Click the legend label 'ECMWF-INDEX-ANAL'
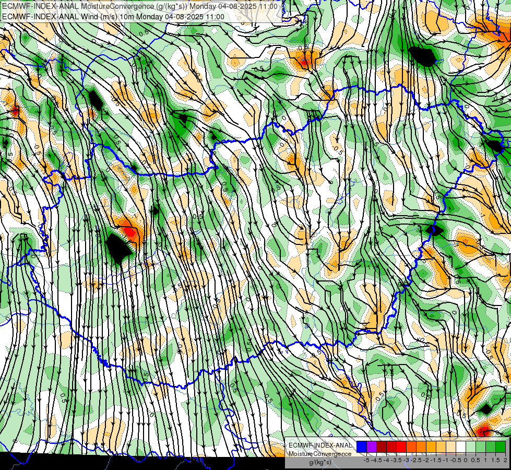 [320, 445]
